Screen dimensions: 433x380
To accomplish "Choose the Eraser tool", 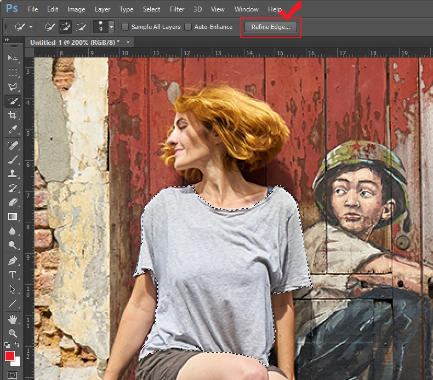I will pyautogui.click(x=12, y=202).
